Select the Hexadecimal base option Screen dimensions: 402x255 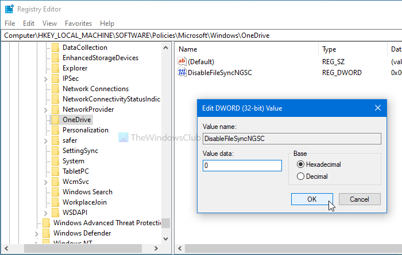pos(301,164)
